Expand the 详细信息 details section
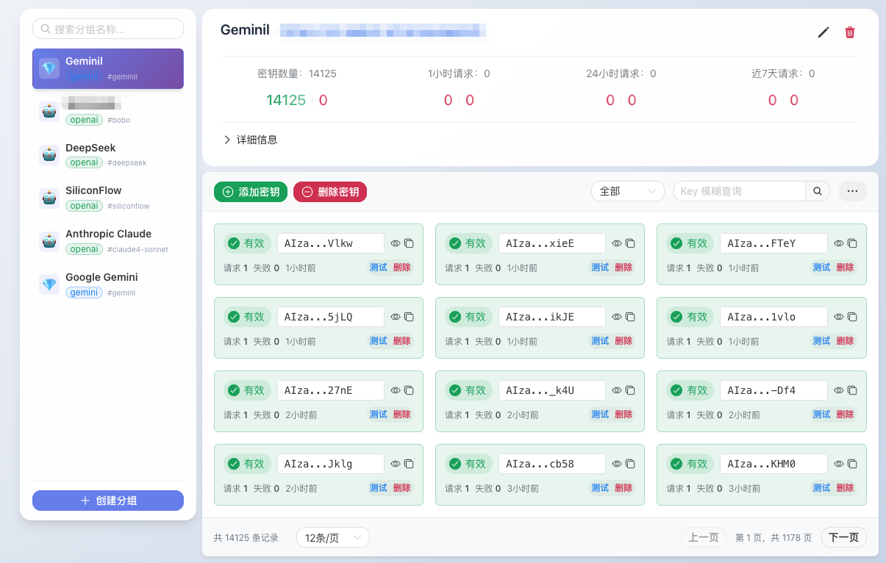The image size is (886, 563). [250, 140]
